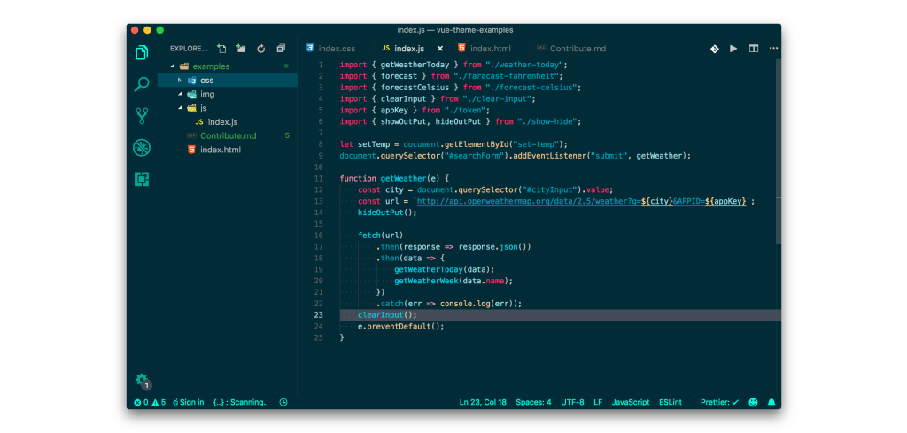Click 'Ln 23, Col 18' to go to line
The width and height of the screenshot is (907, 433).
483,402
